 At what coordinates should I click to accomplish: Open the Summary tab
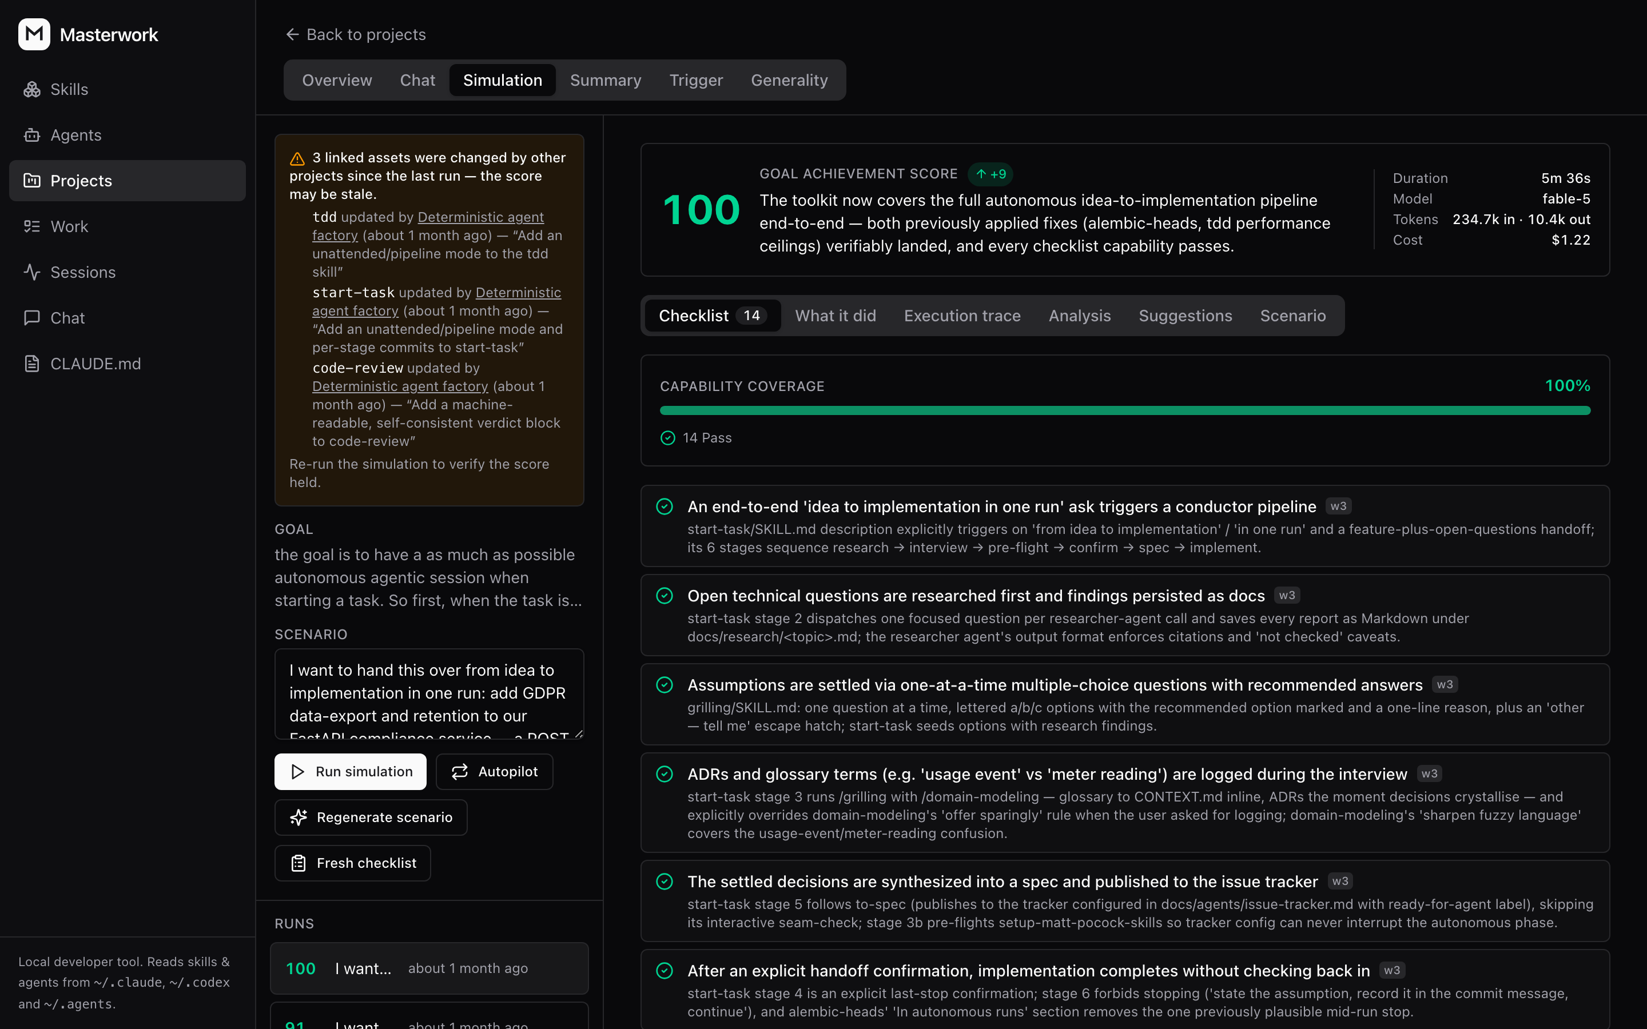(606, 80)
